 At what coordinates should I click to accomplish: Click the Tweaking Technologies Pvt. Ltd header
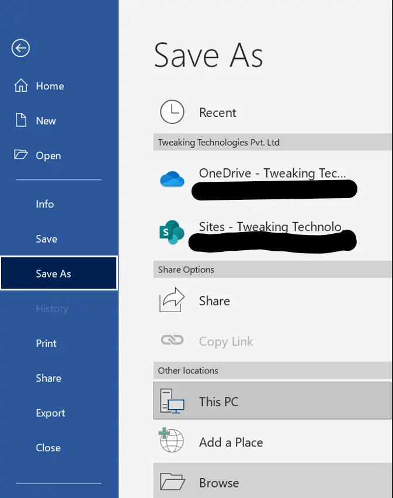coord(273,142)
